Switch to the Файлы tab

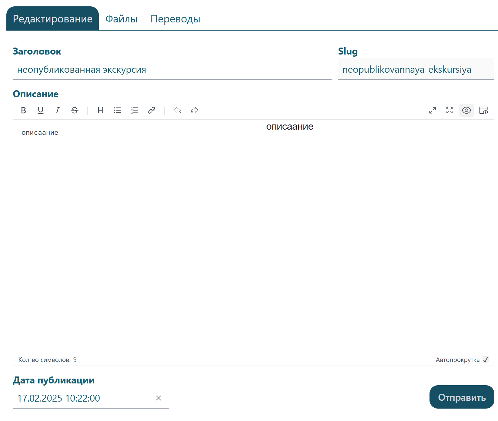(121, 19)
